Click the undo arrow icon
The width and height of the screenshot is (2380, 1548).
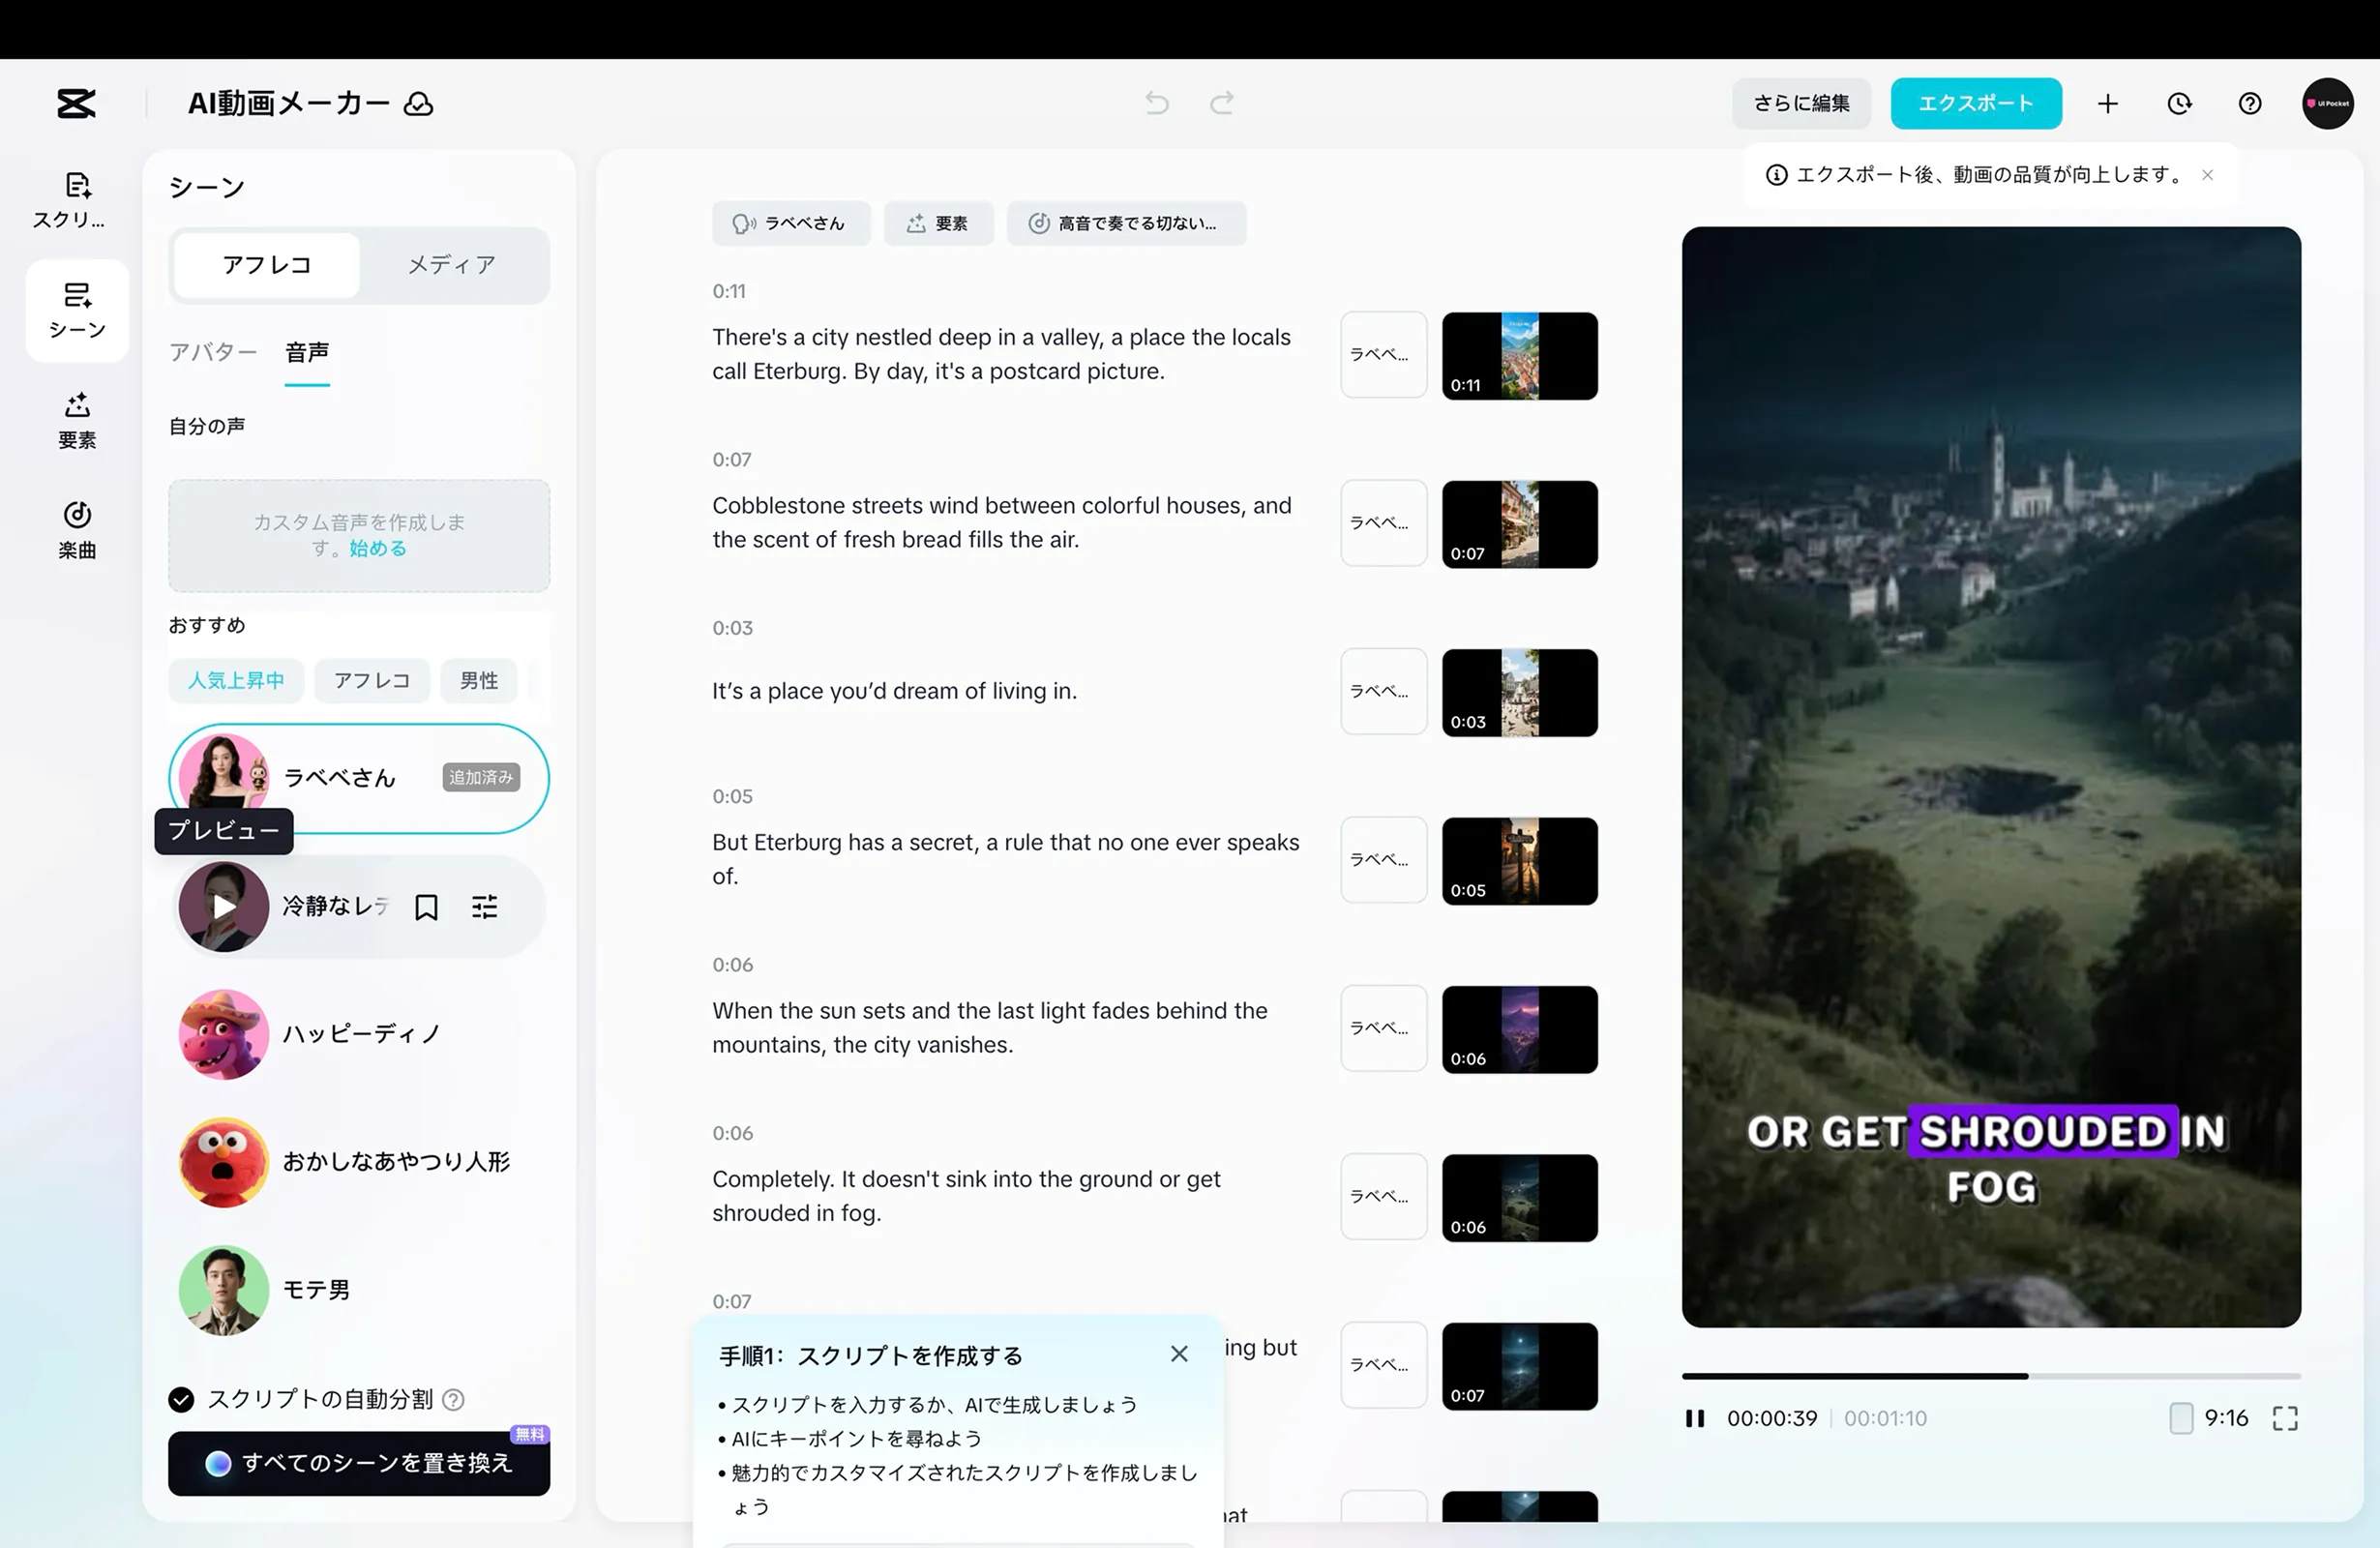(x=1156, y=103)
